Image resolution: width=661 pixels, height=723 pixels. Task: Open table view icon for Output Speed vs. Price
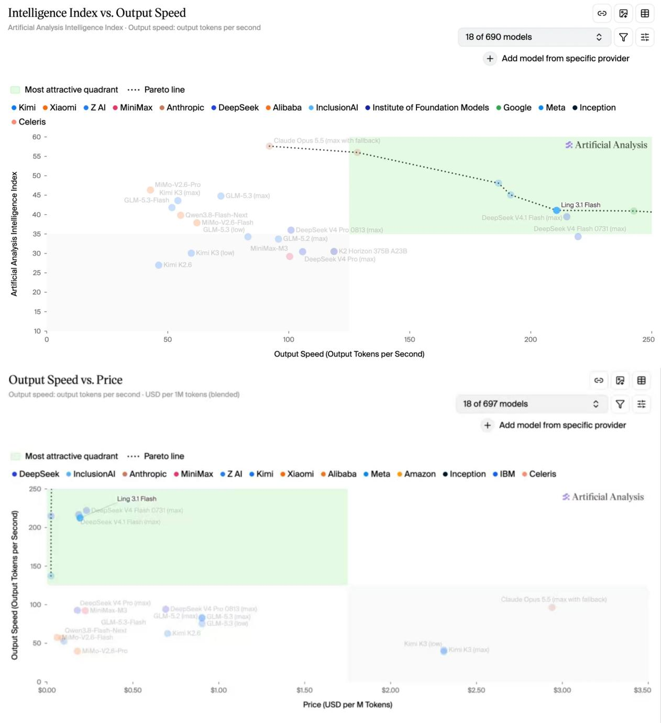[x=642, y=380]
